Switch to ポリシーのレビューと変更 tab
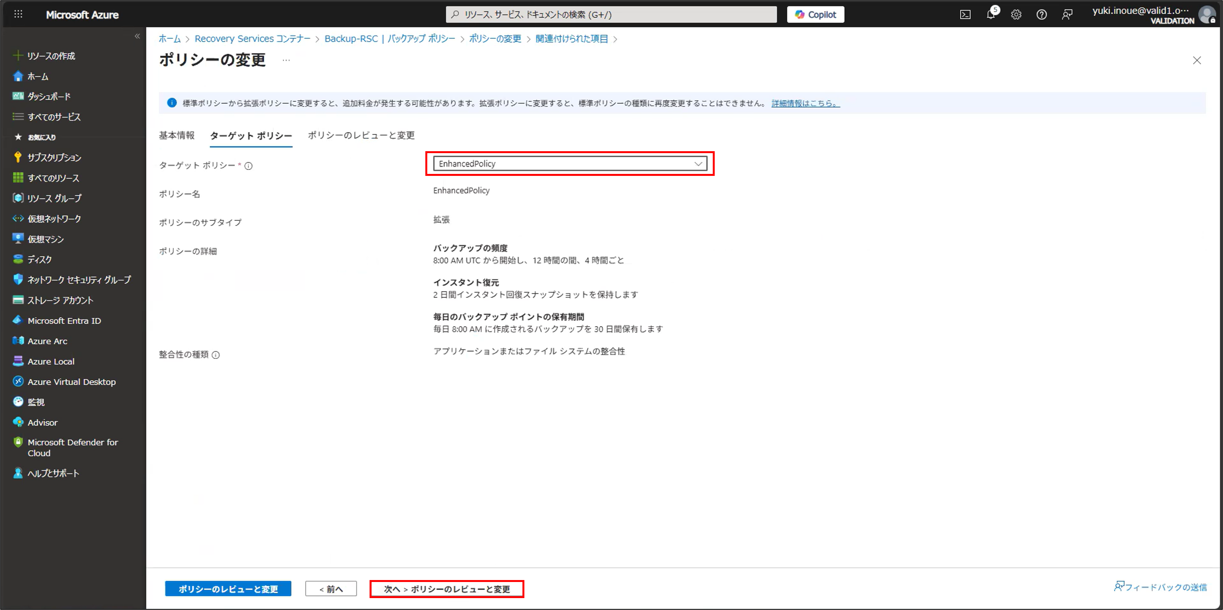The height and width of the screenshot is (610, 1223). tap(361, 135)
